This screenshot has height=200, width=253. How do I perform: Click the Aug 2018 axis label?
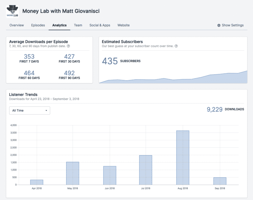click(183, 188)
